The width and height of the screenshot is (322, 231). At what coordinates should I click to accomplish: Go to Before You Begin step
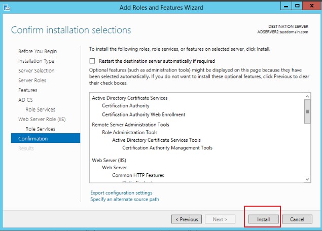(x=38, y=51)
